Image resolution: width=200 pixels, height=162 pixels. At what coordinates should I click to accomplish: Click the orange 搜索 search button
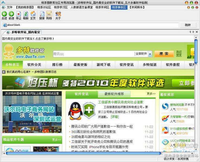point(164,54)
